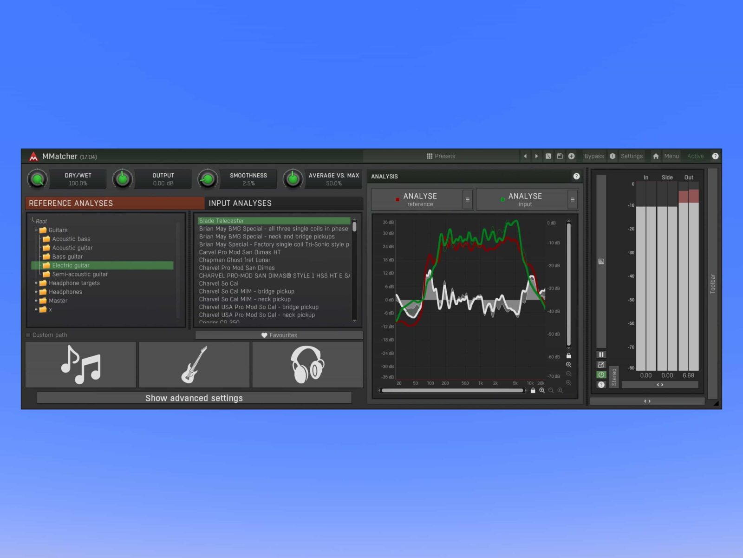Click the home icon in the top bar
This screenshot has height=558, width=743.
coord(655,156)
